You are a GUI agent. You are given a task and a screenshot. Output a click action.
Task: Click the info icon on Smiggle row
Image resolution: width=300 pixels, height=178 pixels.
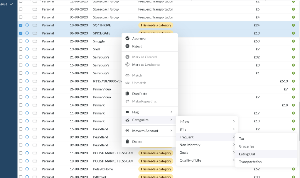(x=27, y=41)
